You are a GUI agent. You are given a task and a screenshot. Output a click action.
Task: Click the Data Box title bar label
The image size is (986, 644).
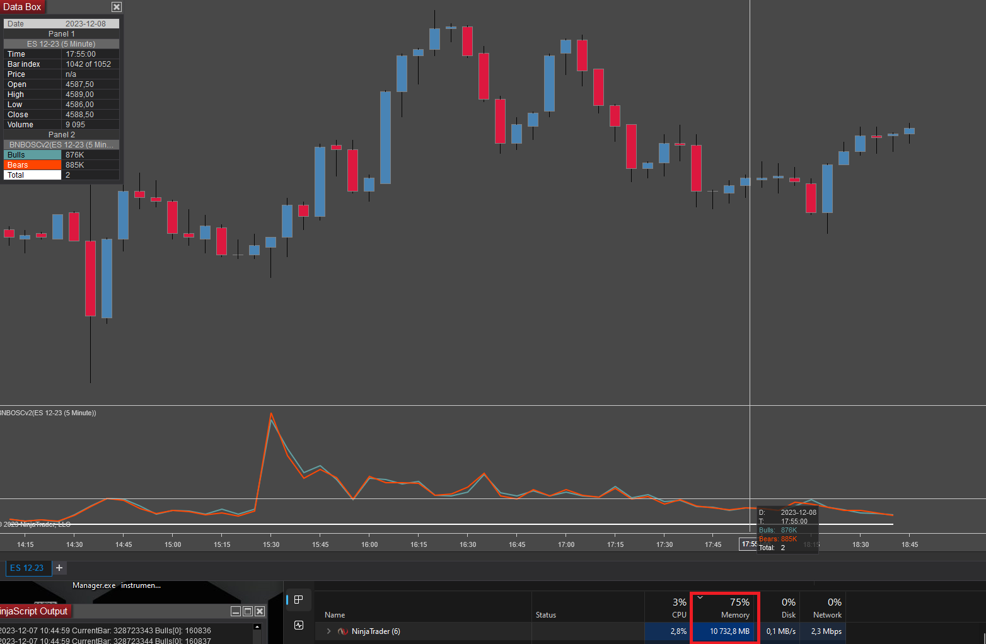pos(22,7)
